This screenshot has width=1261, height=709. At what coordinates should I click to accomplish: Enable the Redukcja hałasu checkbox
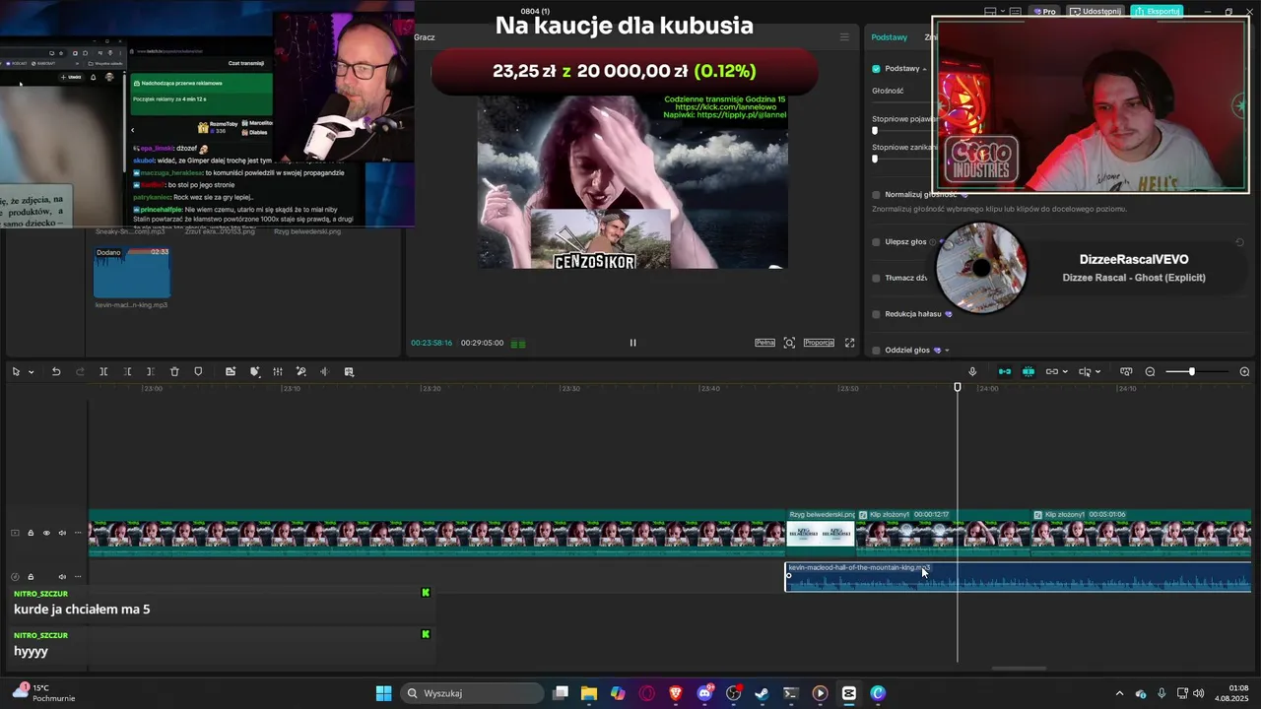[876, 314]
